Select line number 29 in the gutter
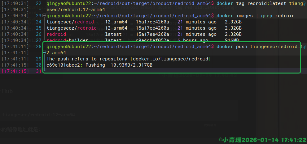 click(38, 59)
